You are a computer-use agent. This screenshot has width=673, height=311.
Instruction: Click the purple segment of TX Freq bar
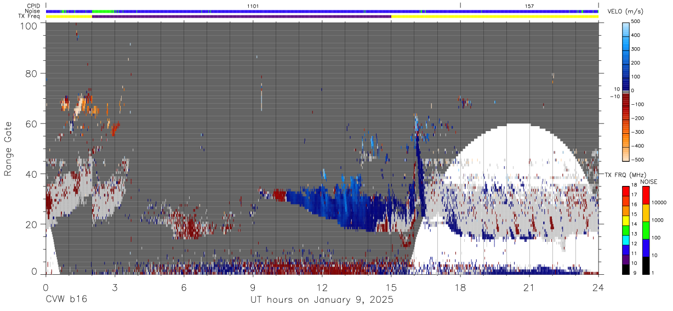coord(241,16)
